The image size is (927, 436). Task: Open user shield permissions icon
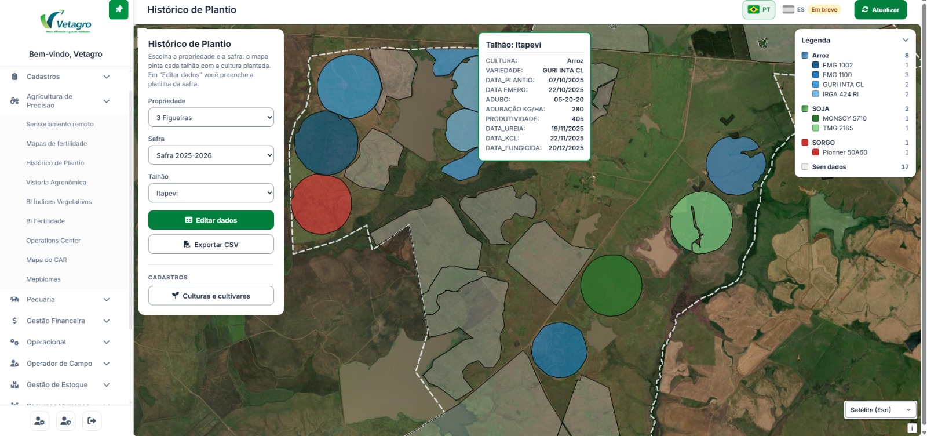tap(66, 421)
